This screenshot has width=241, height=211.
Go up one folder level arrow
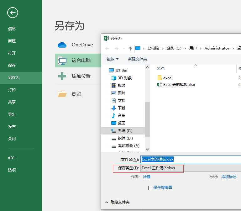[130, 49]
